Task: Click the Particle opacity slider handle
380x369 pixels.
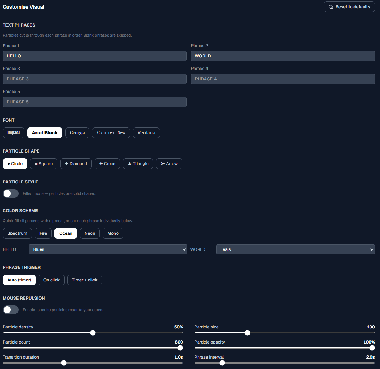Action: point(372,348)
